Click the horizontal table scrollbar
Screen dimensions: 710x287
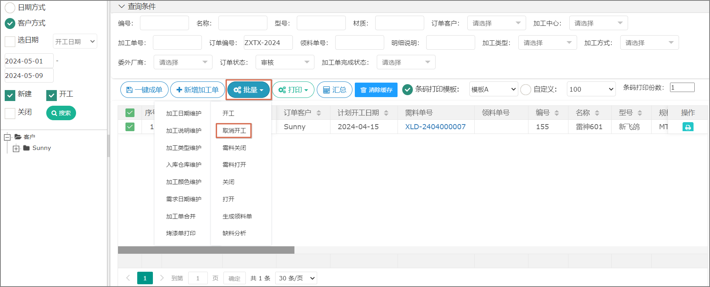pos(206,250)
